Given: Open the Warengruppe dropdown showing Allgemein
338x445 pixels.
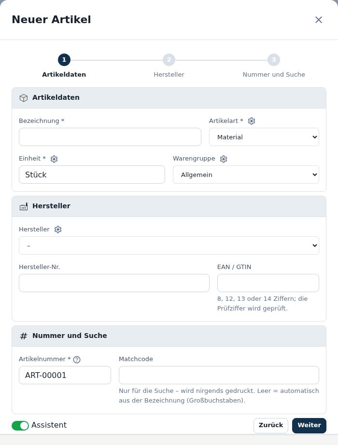Looking at the screenshot, I should click(x=246, y=175).
